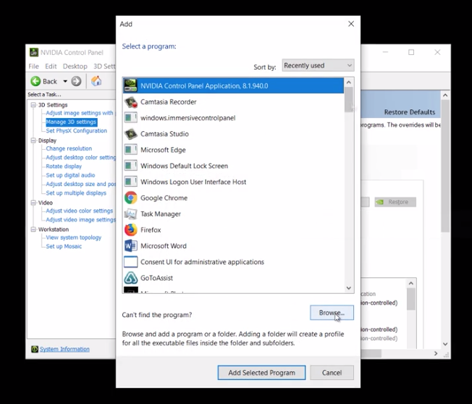
Task: Click the green Back arrow icon
Action: [x=35, y=81]
